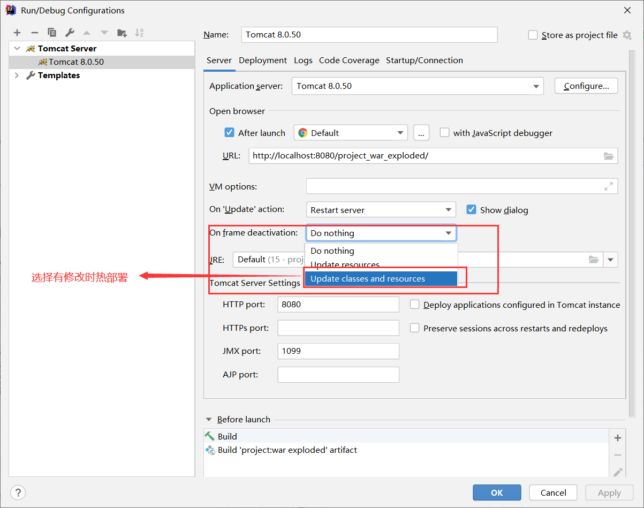Open the Application server dropdown

[418, 86]
